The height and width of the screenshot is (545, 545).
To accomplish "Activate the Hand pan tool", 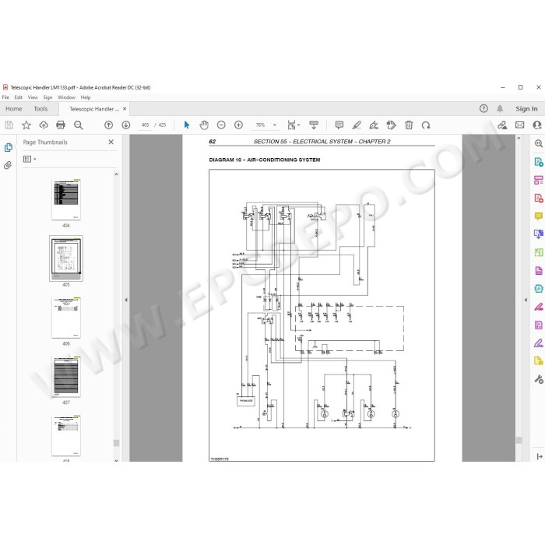I will 204,125.
